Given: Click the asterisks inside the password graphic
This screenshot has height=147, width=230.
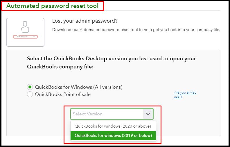Looking at the screenshot, I should coord(22,37).
